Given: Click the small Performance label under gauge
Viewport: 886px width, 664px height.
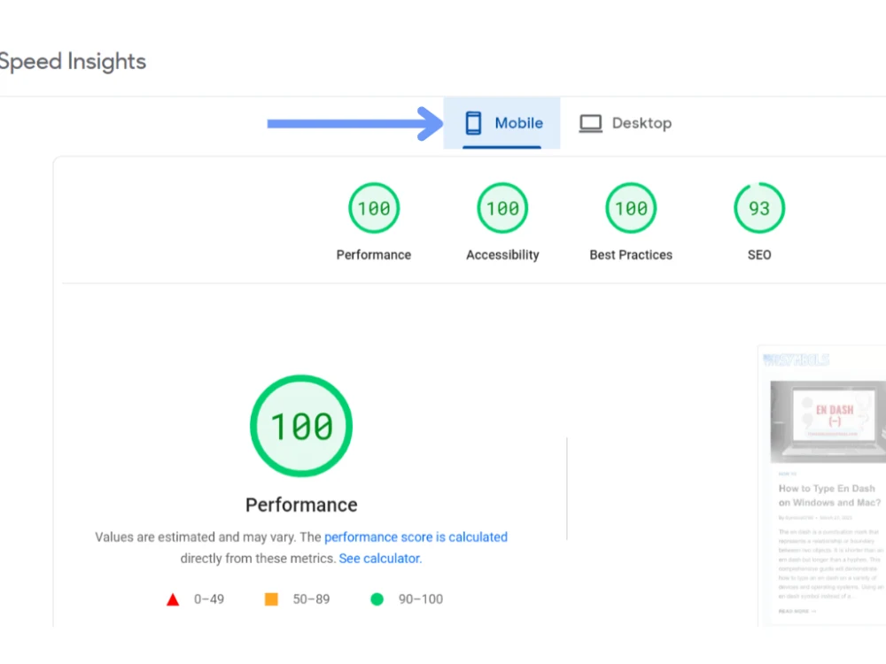Looking at the screenshot, I should (374, 255).
